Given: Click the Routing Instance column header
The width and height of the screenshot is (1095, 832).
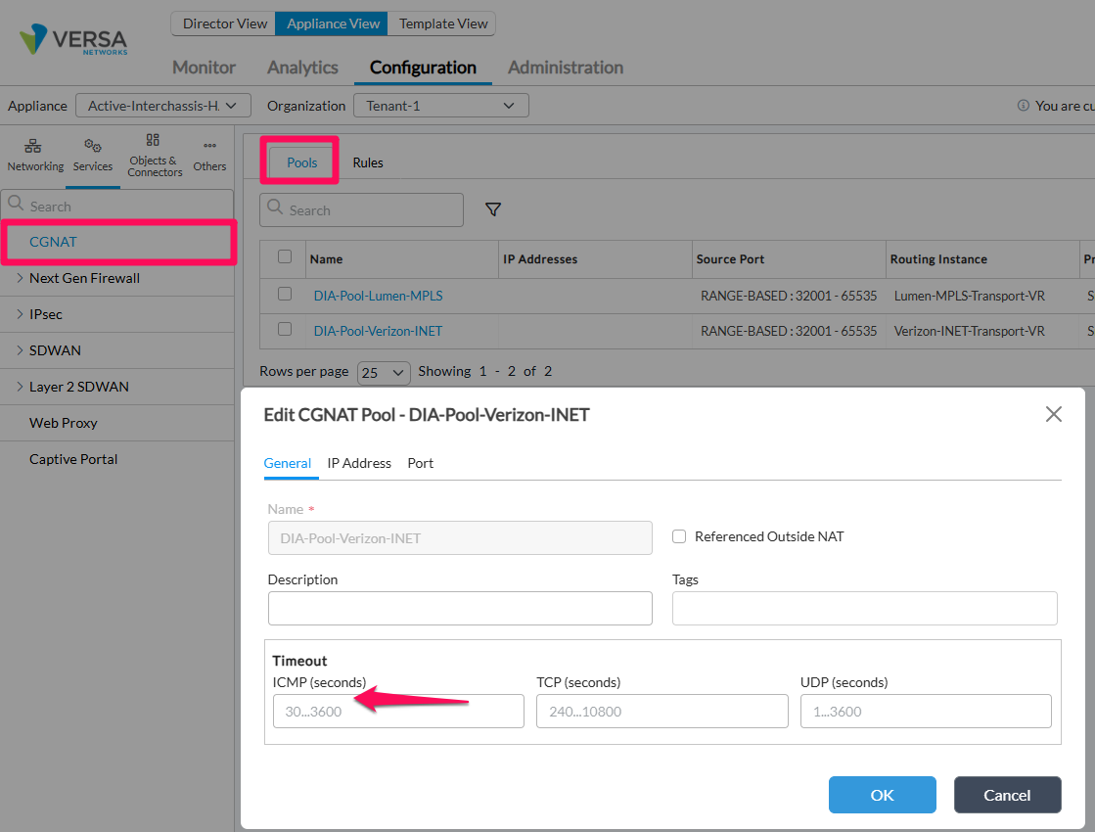Looking at the screenshot, I should coord(981,259).
